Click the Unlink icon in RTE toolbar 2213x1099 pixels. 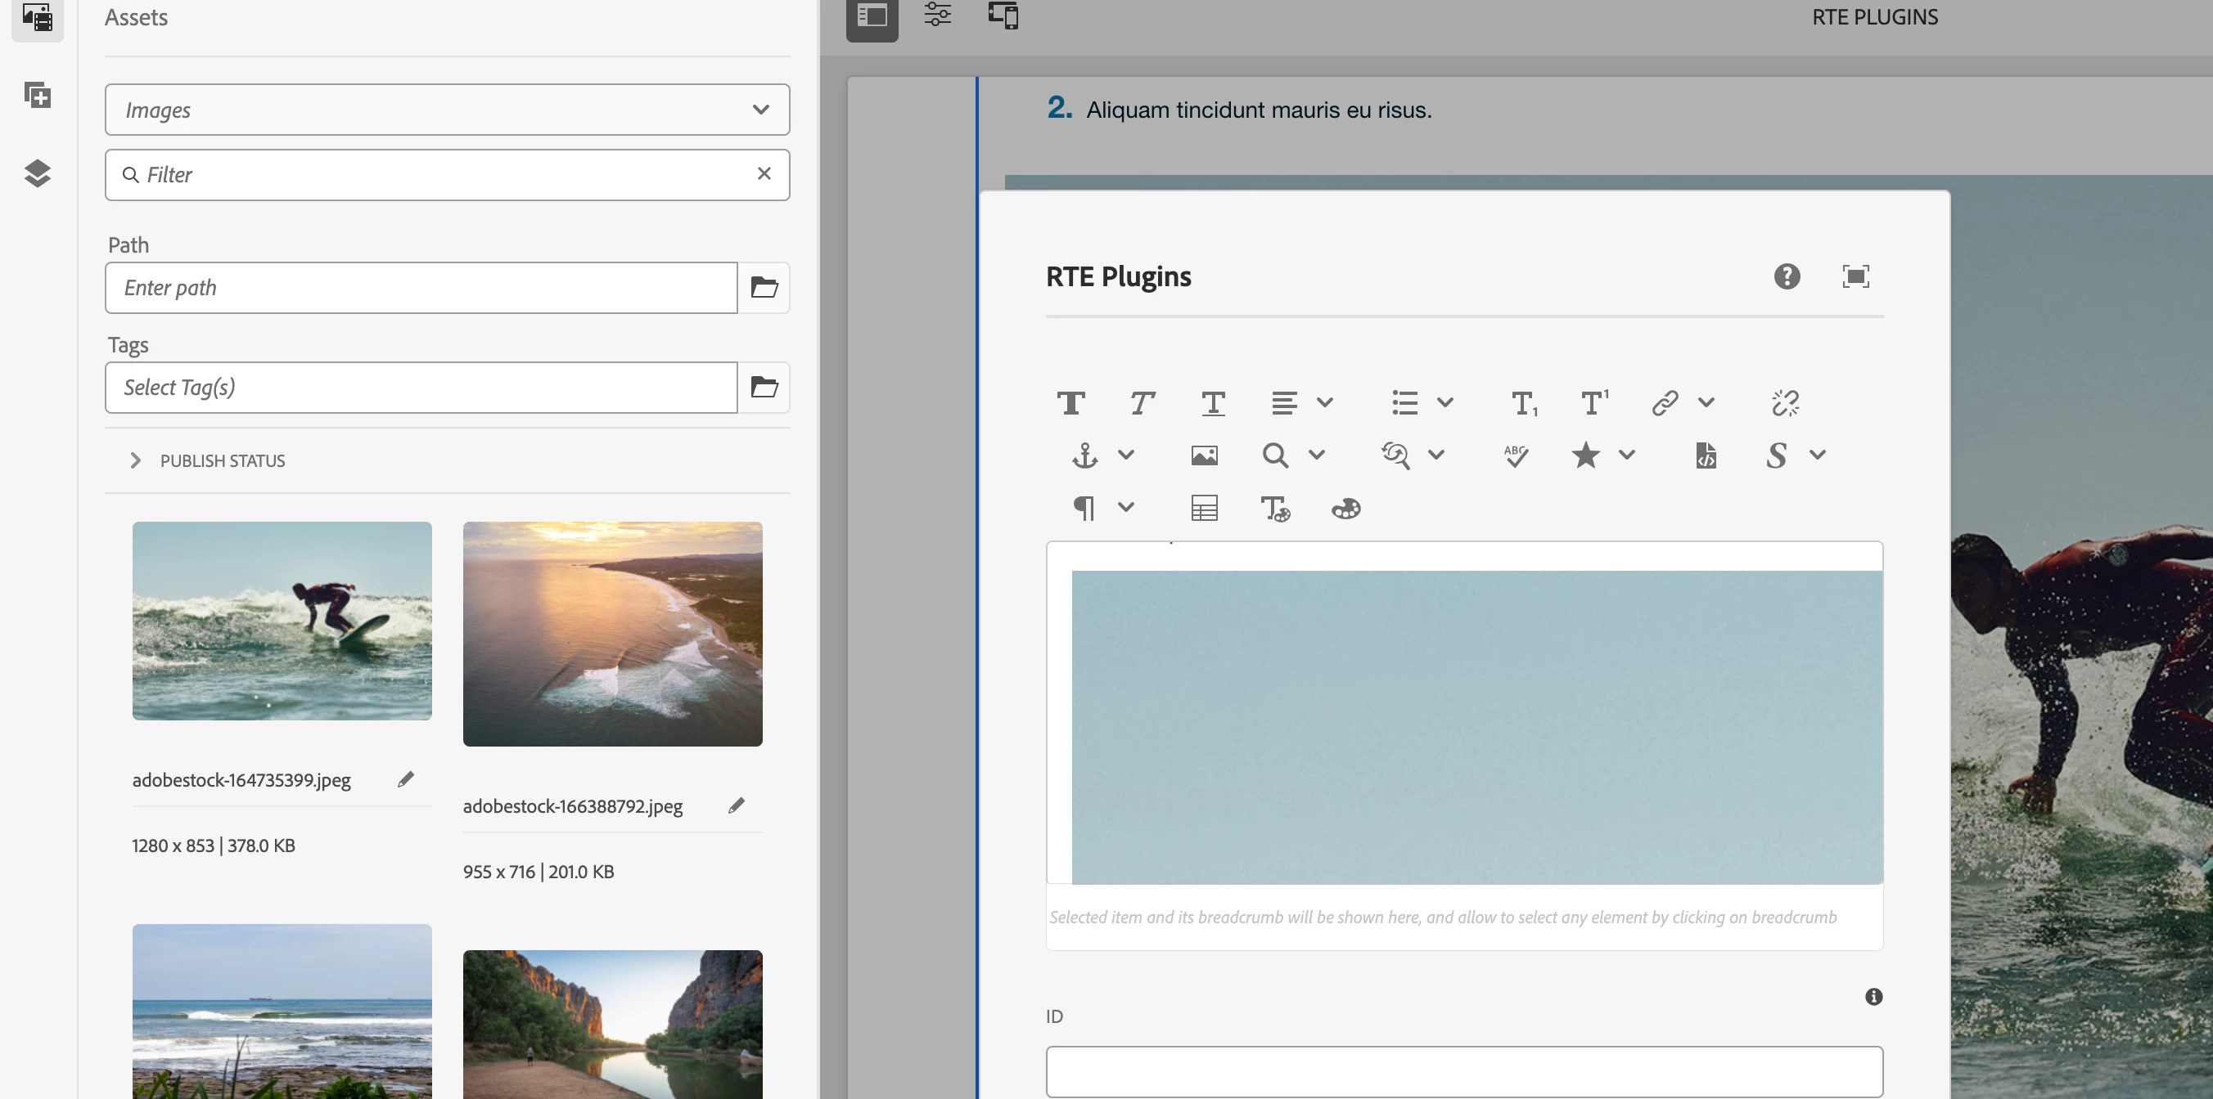tap(1785, 402)
